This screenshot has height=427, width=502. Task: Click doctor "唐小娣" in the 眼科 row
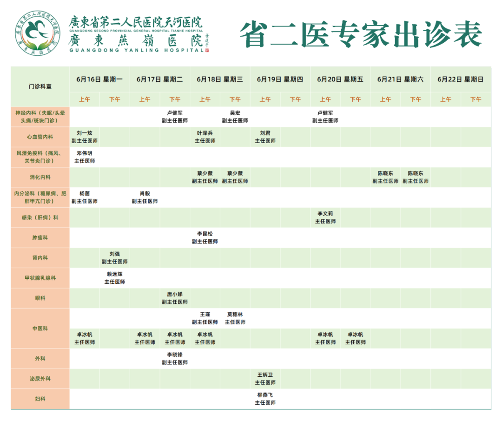pyautogui.click(x=175, y=295)
